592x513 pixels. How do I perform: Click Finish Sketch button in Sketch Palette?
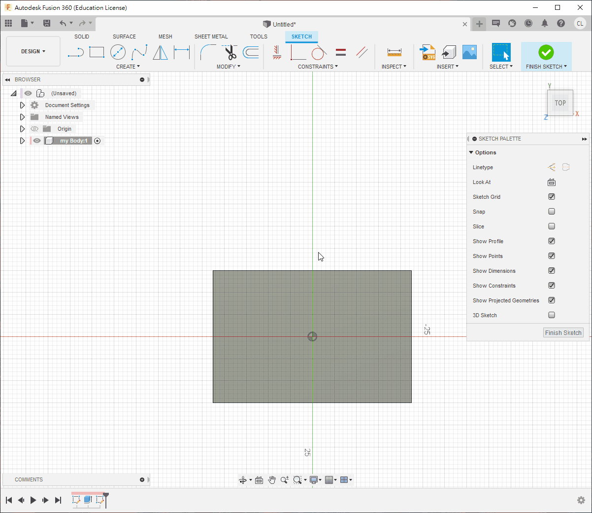pyautogui.click(x=563, y=333)
